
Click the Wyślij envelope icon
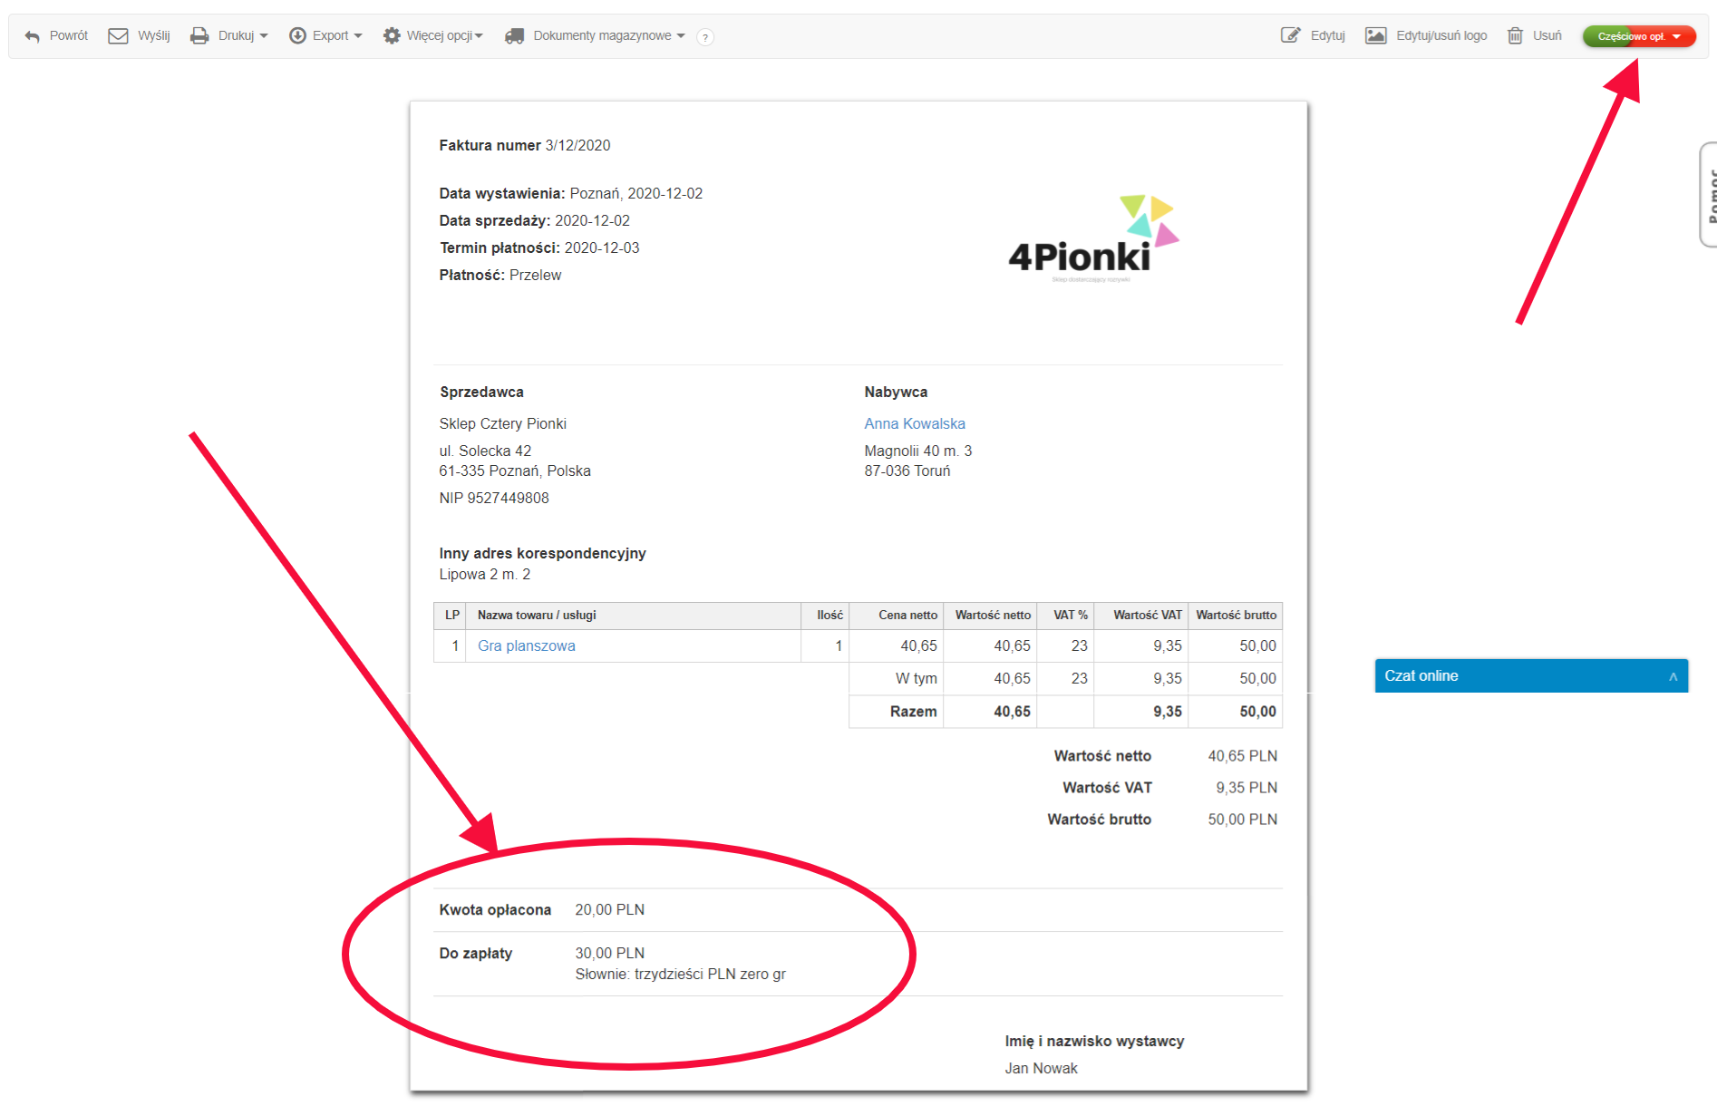click(118, 36)
